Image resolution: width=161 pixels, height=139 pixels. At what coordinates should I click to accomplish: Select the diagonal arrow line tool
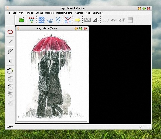(10, 41)
